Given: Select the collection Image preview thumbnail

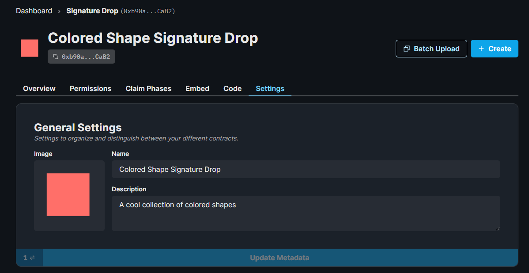Looking at the screenshot, I should (69, 195).
